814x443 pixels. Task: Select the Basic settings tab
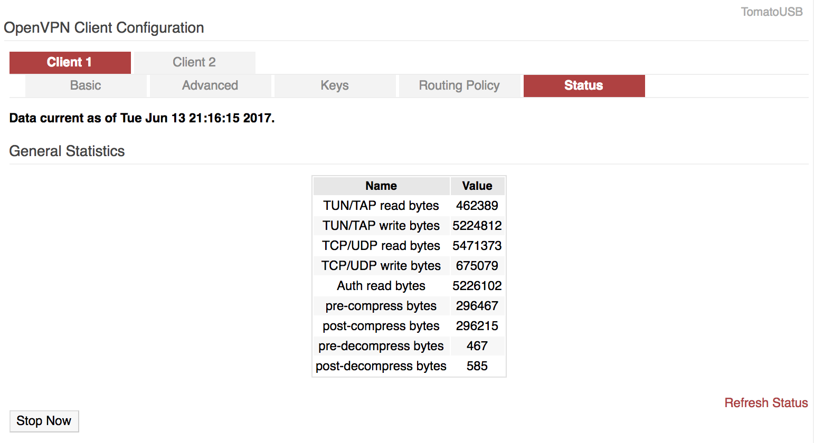(86, 85)
